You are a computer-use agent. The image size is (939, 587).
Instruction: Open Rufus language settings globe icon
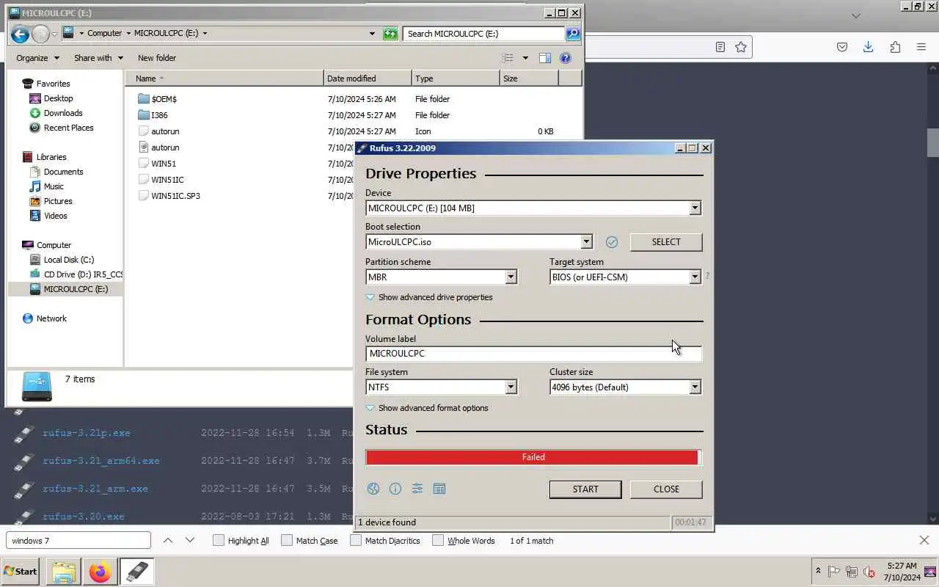(373, 489)
